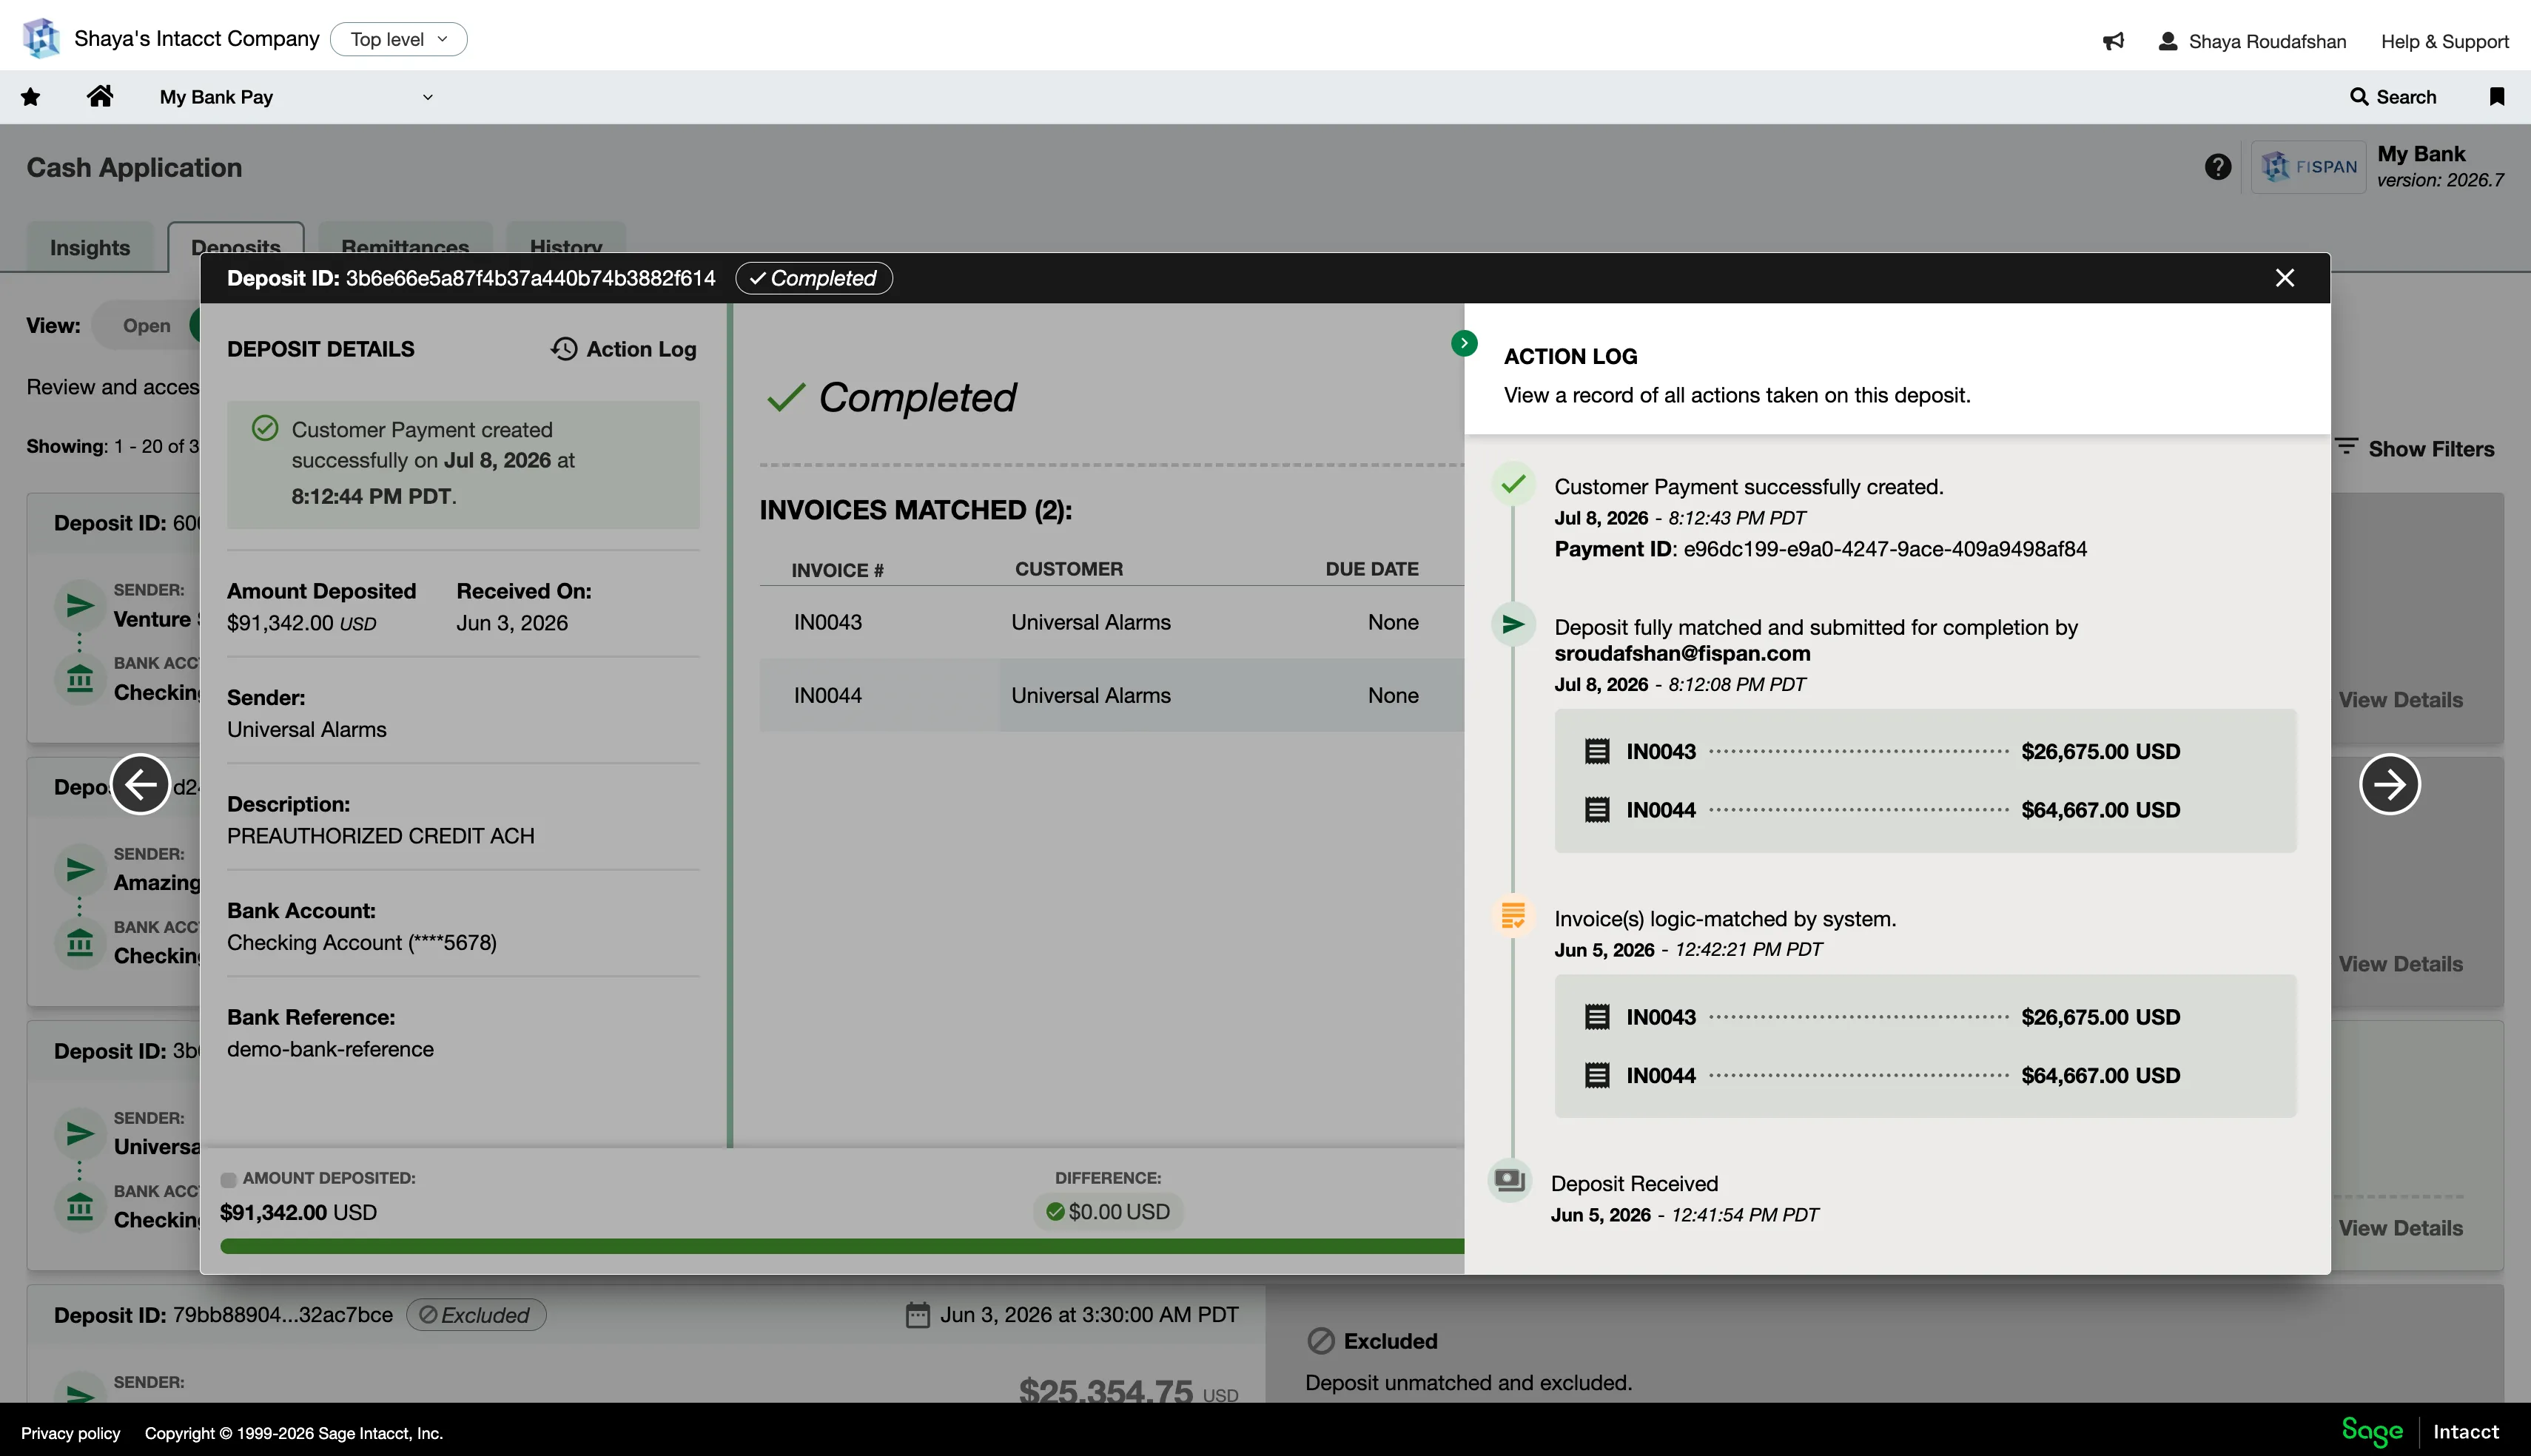Screen dimensions: 2531x1456
Task: Click the difference $0.00 USD check badge
Action: [1108, 1212]
